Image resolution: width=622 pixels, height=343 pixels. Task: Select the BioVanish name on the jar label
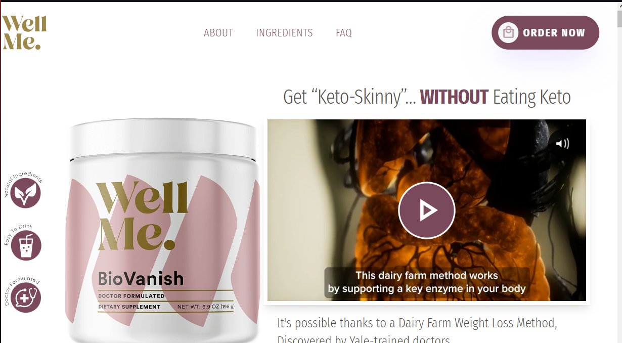pos(141,278)
